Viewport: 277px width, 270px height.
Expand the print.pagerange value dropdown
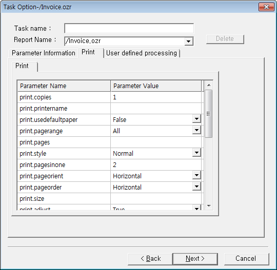coord(196,130)
